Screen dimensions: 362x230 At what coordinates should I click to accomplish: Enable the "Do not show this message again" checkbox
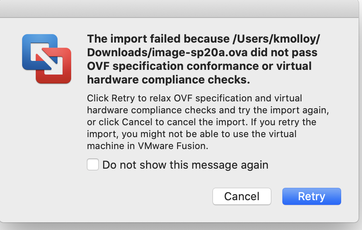93,164
